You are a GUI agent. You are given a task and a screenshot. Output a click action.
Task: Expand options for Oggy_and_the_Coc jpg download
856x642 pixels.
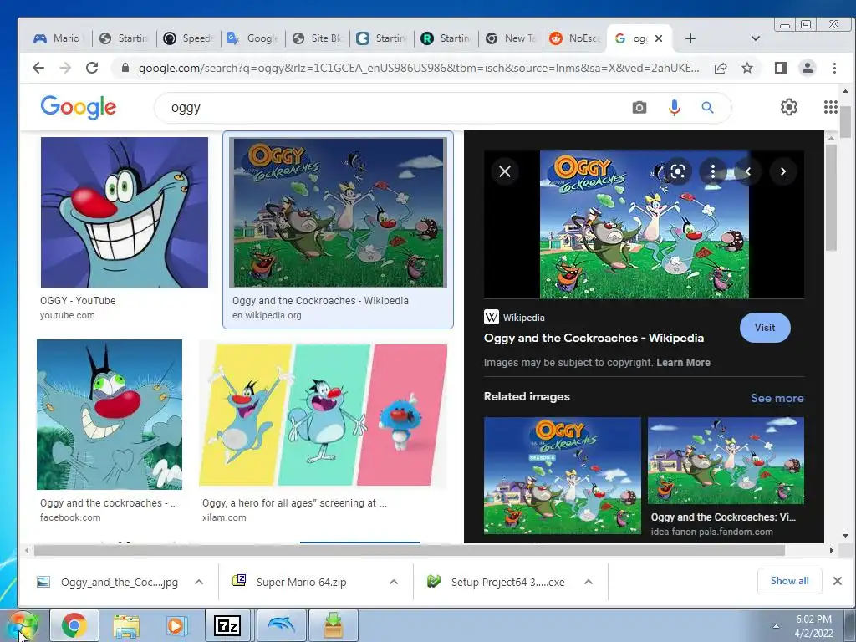[199, 582]
